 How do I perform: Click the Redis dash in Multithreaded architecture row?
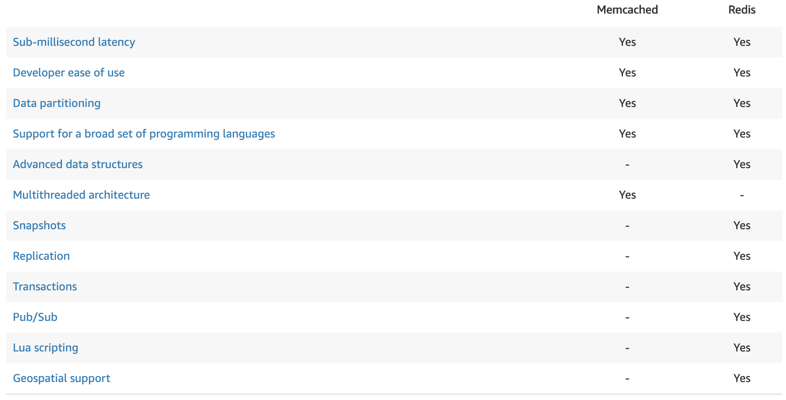point(742,195)
